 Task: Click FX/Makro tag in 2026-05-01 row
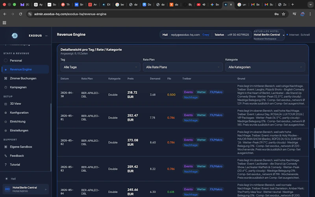tap(216, 115)
